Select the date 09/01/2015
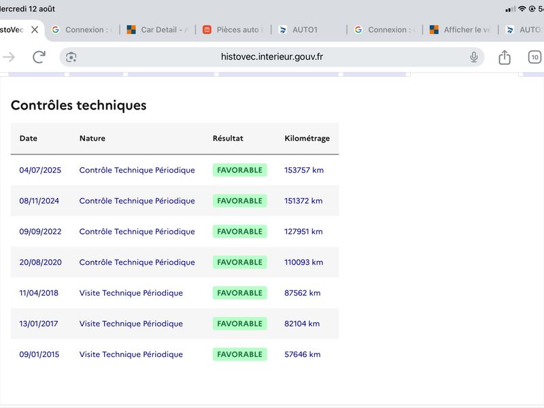 pos(39,354)
